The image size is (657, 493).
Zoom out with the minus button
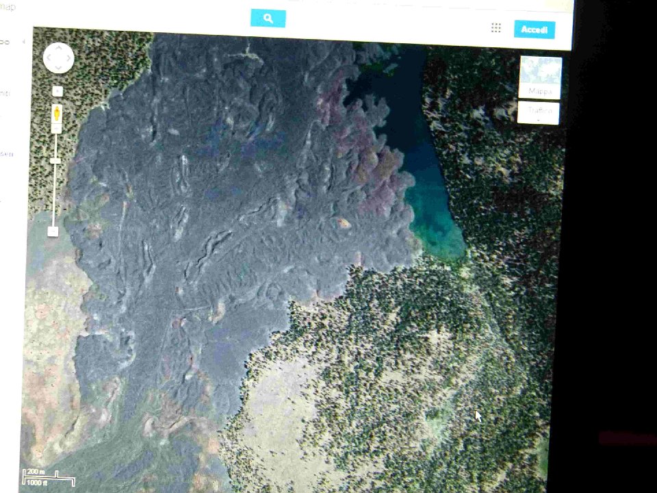(53, 231)
